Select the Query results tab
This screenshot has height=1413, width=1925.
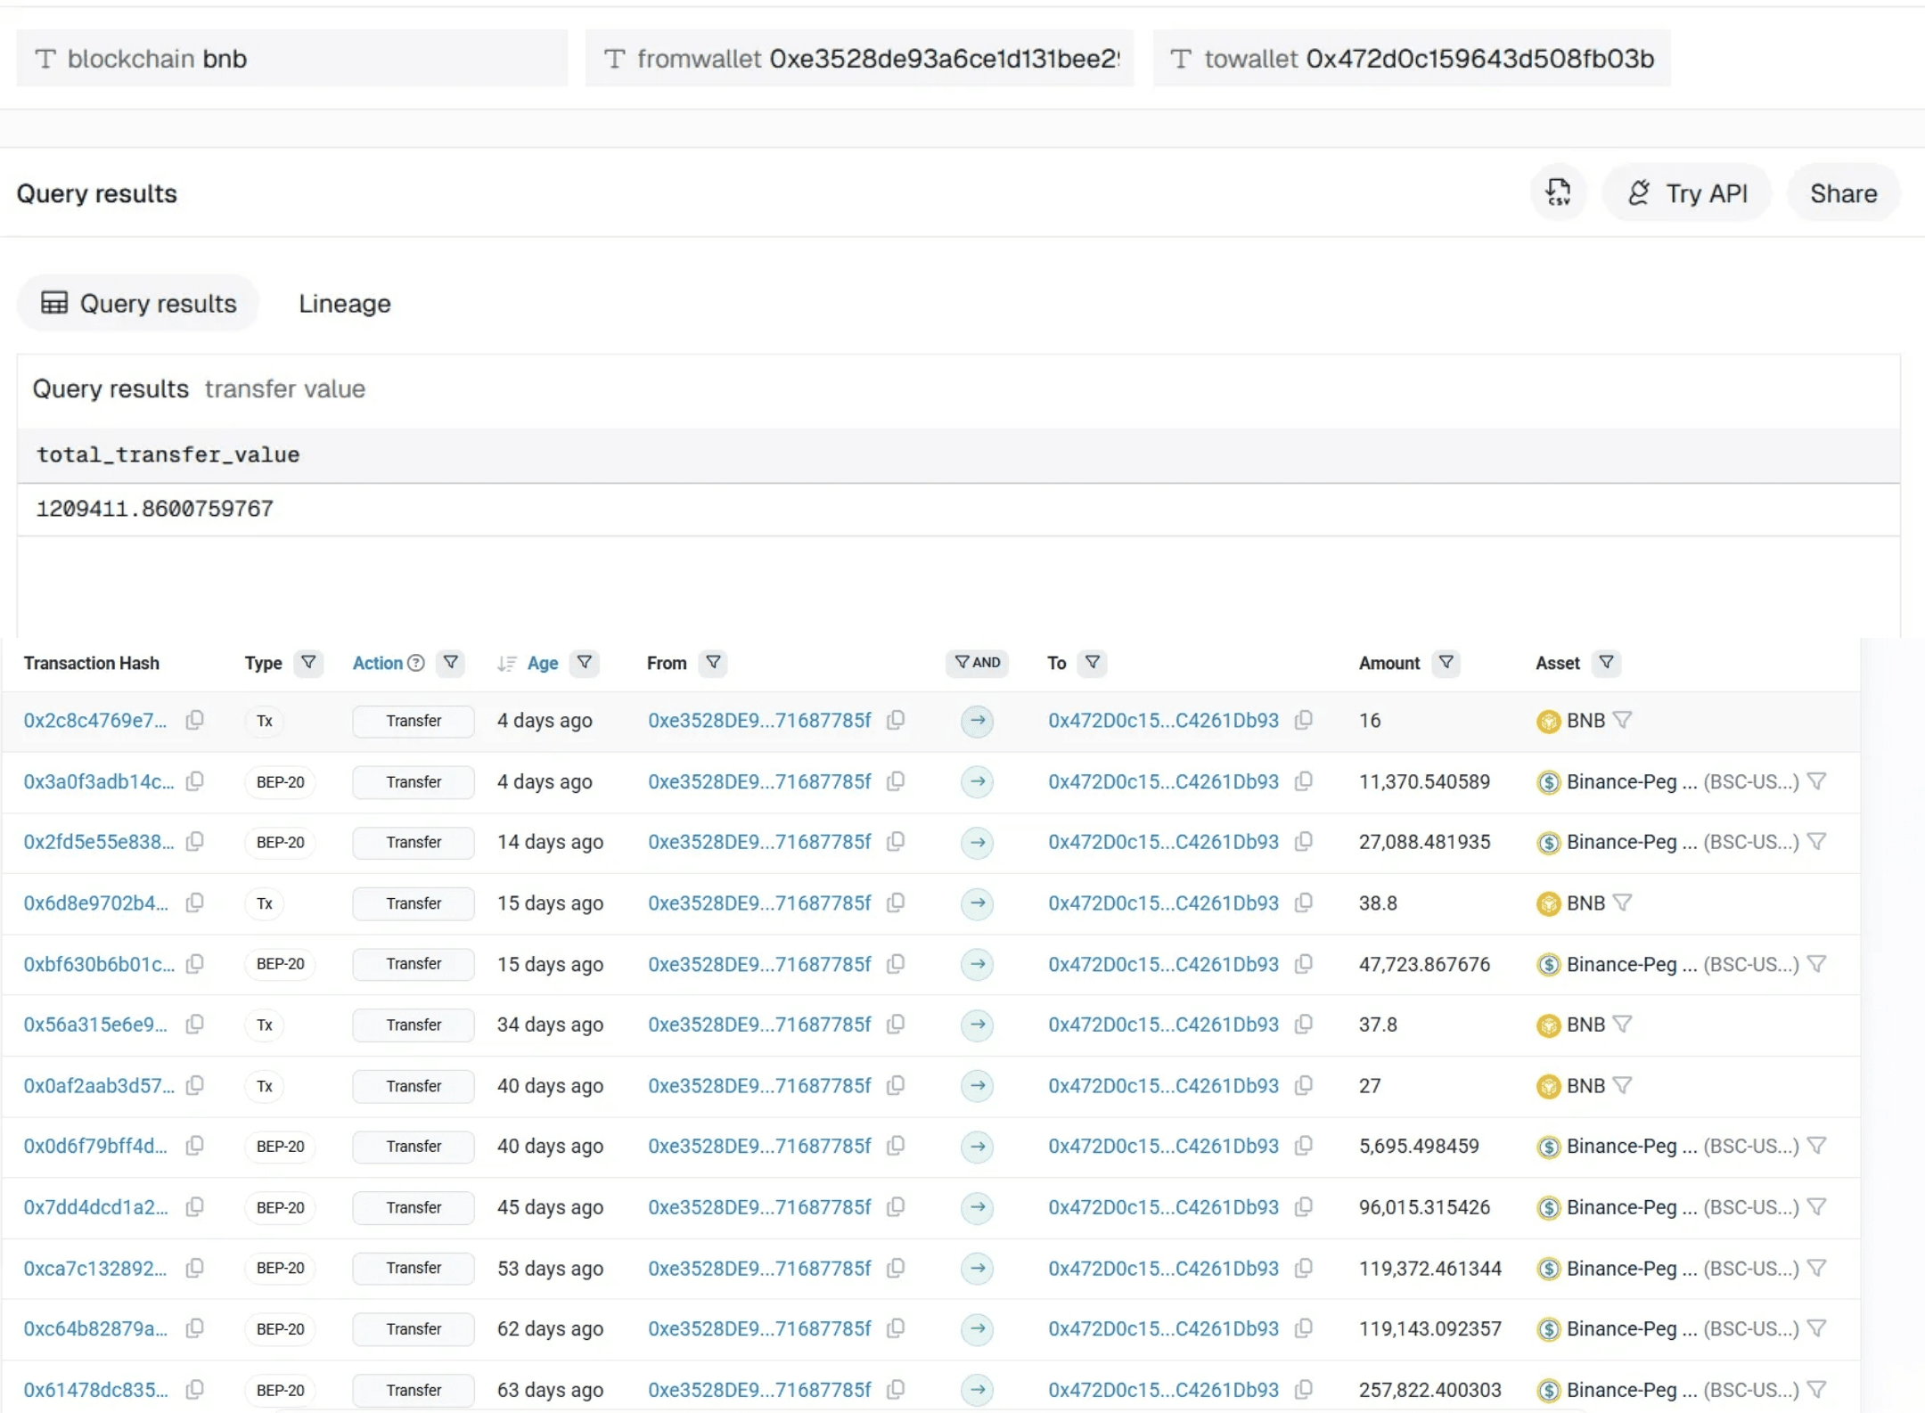[x=139, y=304]
